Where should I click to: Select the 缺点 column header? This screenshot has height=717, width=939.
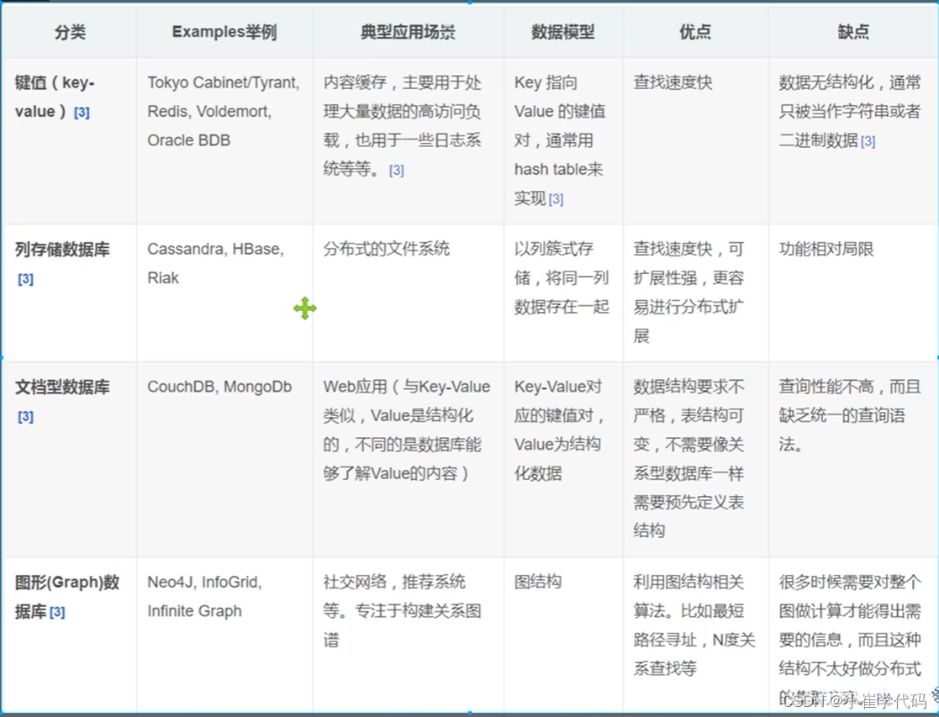coord(852,31)
